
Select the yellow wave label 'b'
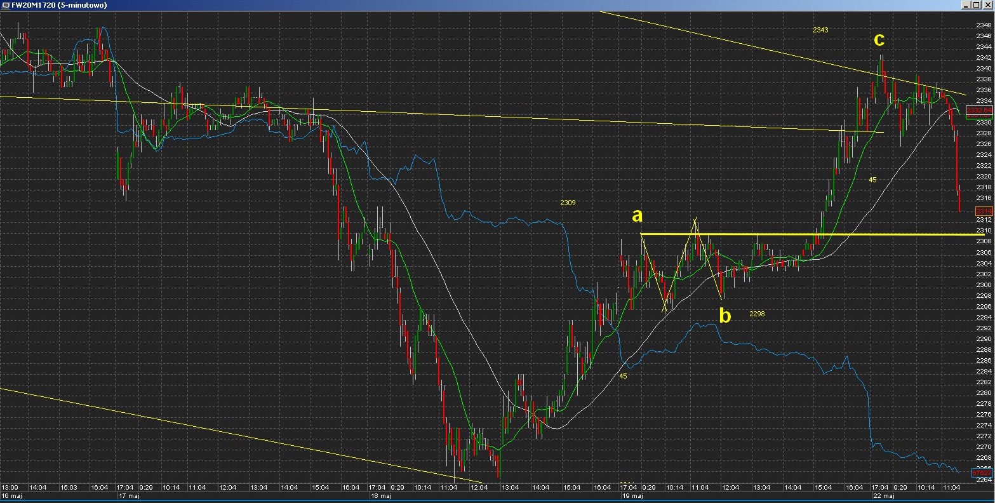click(725, 314)
